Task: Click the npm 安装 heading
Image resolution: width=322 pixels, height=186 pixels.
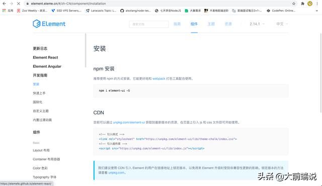Action: (104, 69)
